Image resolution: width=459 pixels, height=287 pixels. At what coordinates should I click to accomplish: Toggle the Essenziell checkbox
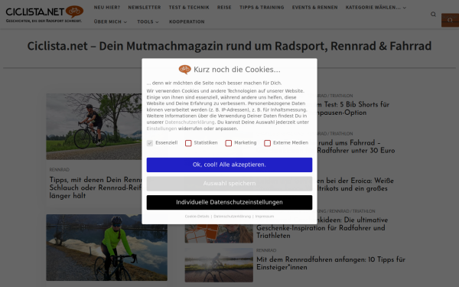150,143
